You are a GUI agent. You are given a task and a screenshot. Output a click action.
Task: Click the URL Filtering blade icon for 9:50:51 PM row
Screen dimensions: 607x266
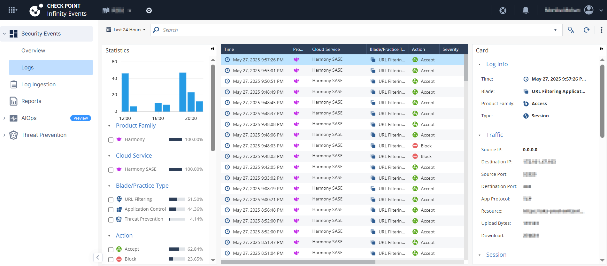[373, 81]
